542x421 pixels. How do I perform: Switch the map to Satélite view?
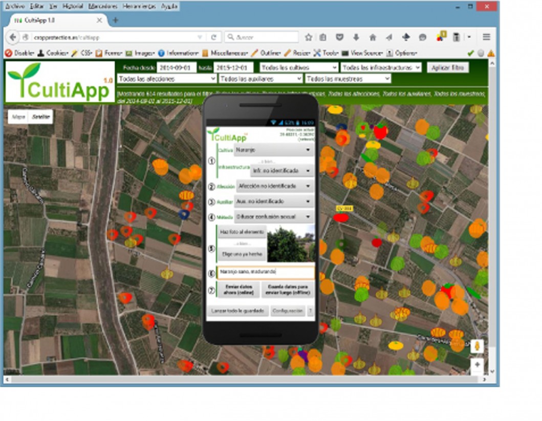41,116
